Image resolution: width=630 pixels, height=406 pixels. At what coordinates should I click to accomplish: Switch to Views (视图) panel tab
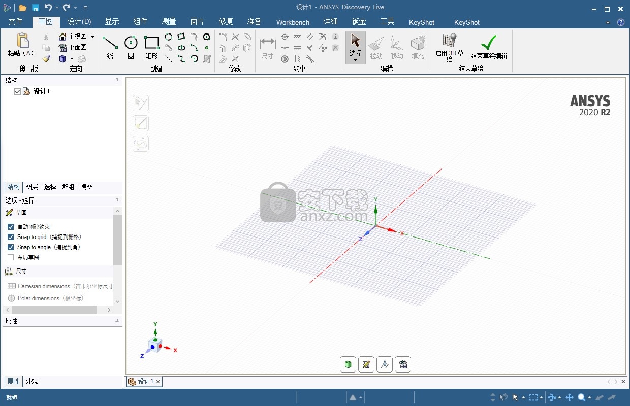coord(86,187)
